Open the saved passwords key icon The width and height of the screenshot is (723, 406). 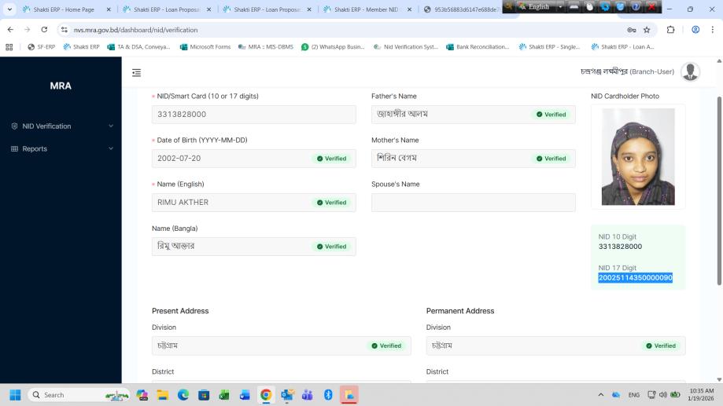pos(631,30)
